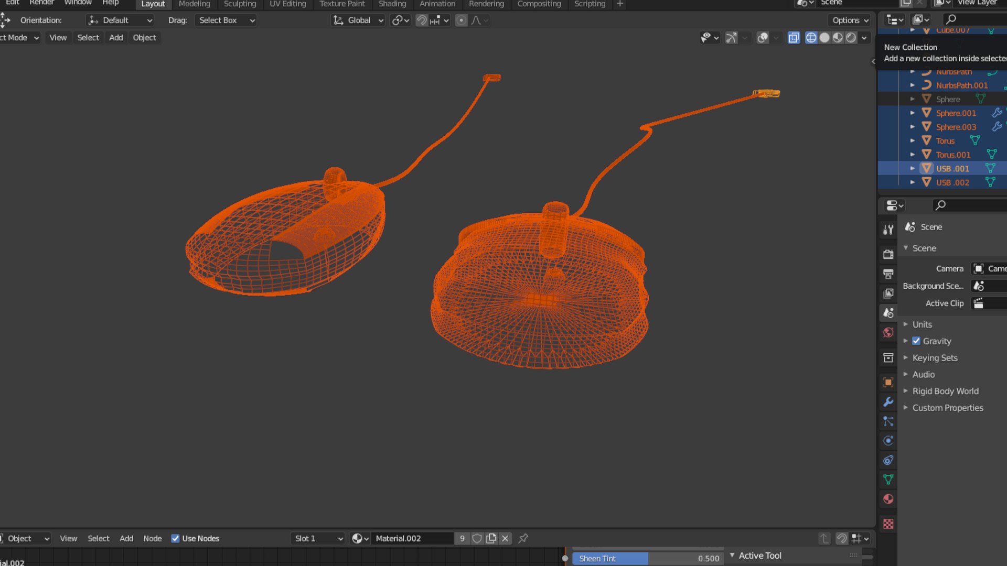Click the Options button in header
The image size is (1007, 566).
(850, 20)
